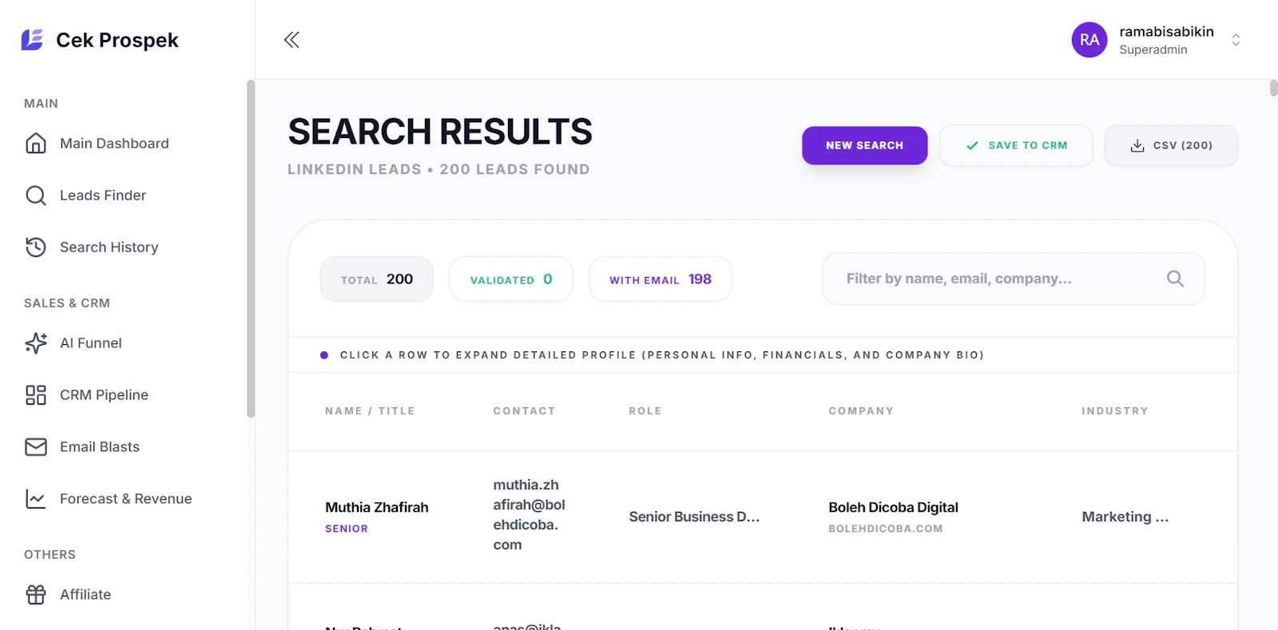
Task: Expand the Muthia Zhafirah lead row
Action: coord(762,517)
